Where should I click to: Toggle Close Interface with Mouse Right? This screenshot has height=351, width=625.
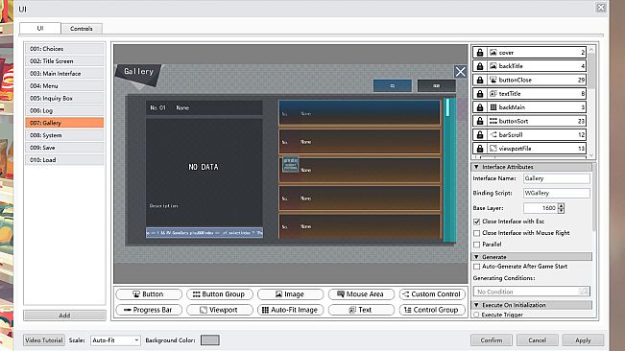pyautogui.click(x=477, y=233)
